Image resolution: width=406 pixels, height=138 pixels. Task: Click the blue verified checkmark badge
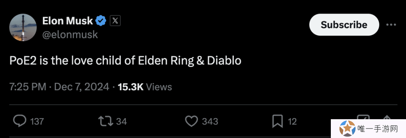tap(101, 21)
